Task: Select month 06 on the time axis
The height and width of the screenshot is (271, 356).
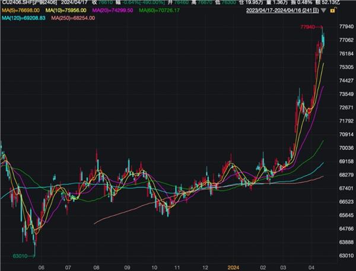Action: pos(41,267)
